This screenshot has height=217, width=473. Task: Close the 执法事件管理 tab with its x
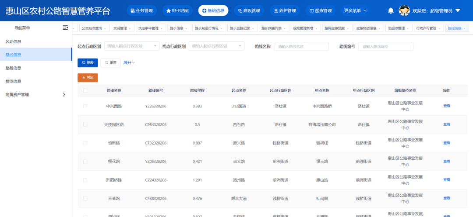click(162, 28)
